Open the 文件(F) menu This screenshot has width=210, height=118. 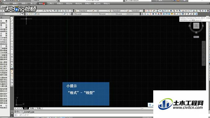[x=7, y=3]
